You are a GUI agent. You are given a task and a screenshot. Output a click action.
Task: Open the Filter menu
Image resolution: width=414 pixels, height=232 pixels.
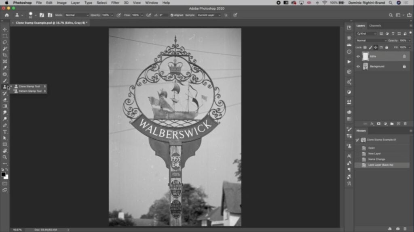[115, 3]
